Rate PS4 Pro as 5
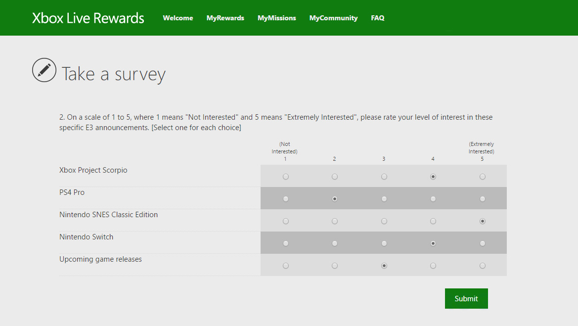578x326 pixels. point(483,199)
